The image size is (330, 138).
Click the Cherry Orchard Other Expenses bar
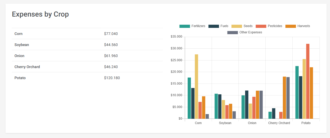tap(288, 98)
